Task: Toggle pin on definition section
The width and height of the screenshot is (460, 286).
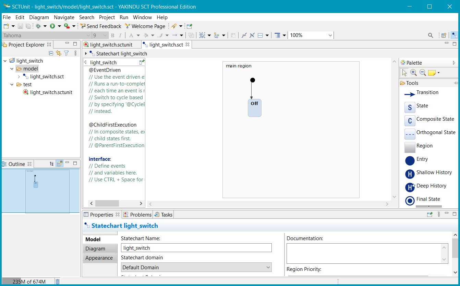Action: click(142, 62)
